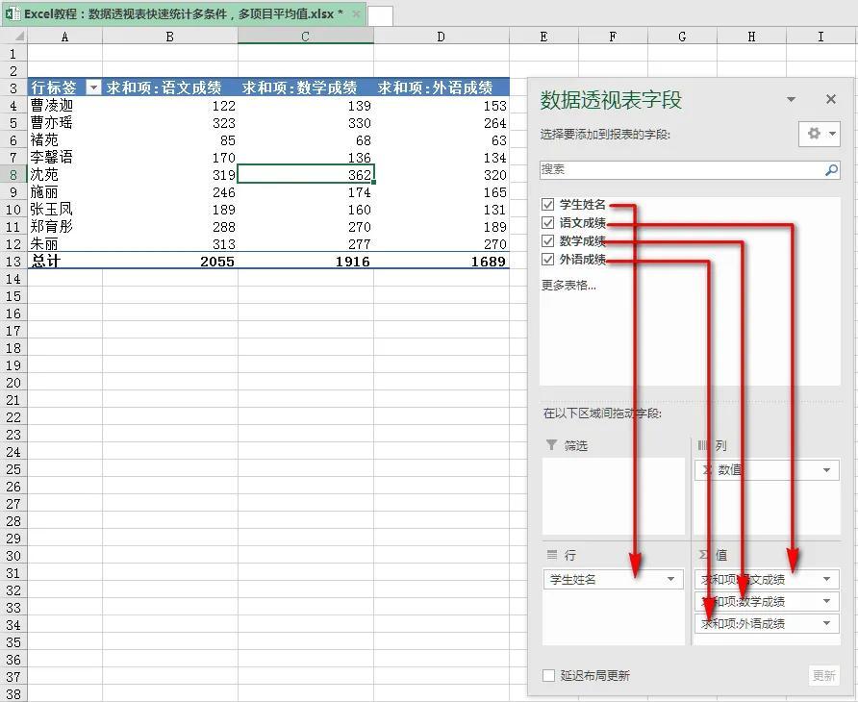Uncheck the 语文成绩 field checkbox

547,223
